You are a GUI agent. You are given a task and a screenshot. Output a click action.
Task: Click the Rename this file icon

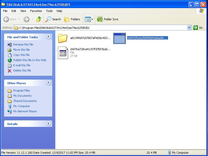10,45
